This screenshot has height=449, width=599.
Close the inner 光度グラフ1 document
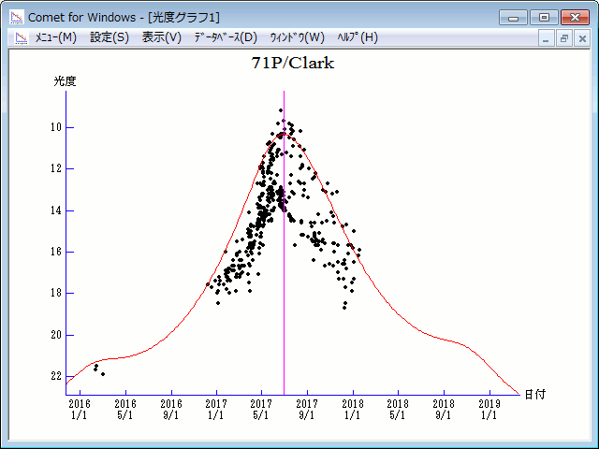[x=581, y=38]
